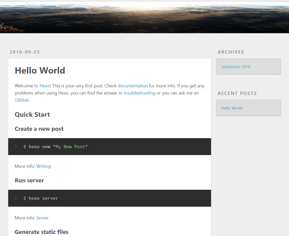Click the 2018-09-25 post date

pos(25,52)
